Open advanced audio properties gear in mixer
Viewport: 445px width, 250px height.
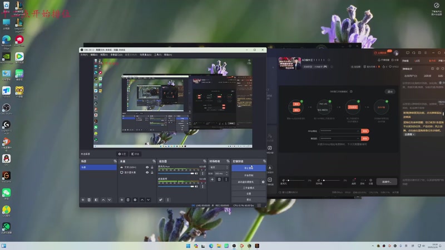tap(161, 199)
